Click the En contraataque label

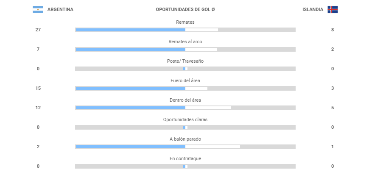click(185, 158)
